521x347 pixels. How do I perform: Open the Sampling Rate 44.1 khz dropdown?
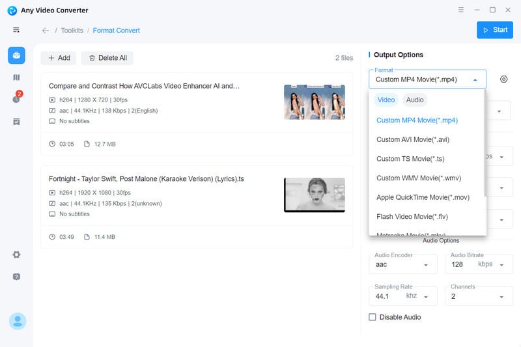[x=402, y=296]
